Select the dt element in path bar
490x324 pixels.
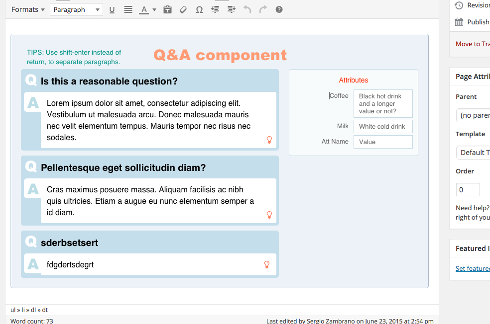point(45,310)
